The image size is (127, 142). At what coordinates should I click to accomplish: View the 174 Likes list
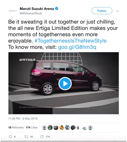(32, 128)
